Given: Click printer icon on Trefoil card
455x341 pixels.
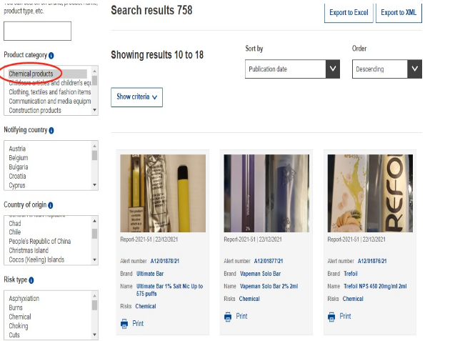Looking at the screenshot, I should [x=332, y=316].
